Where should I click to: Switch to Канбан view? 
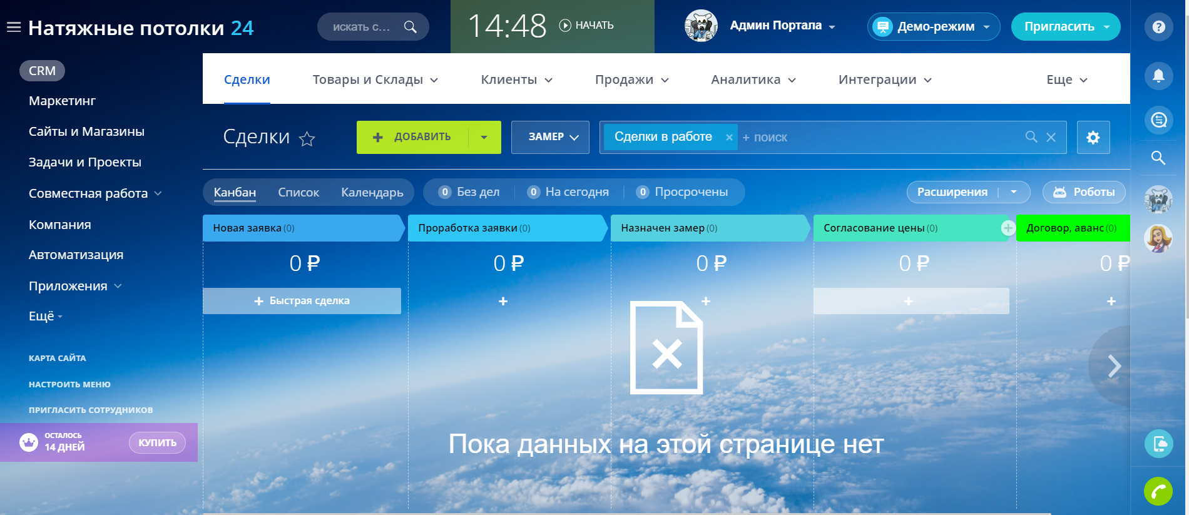coord(235,192)
